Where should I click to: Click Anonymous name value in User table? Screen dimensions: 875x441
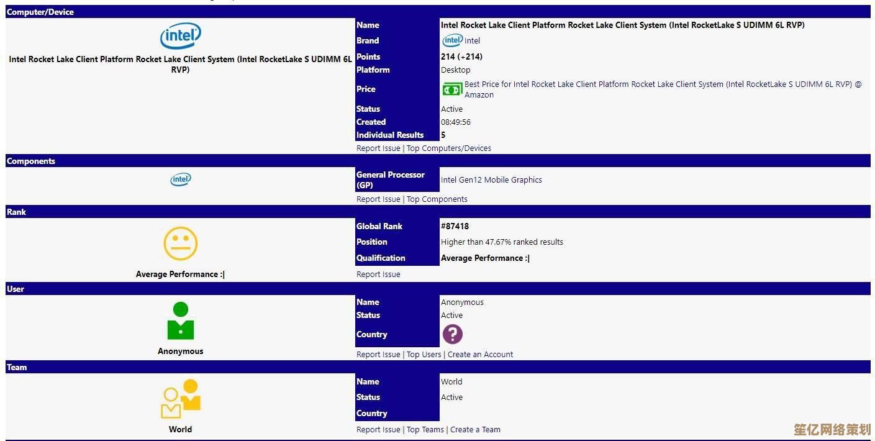coord(462,302)
